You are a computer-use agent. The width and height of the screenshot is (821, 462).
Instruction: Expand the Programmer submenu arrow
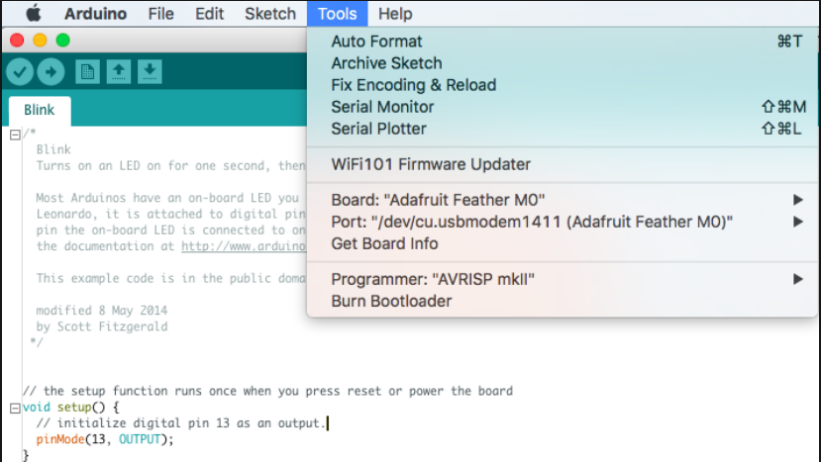(x=798, y=280)
